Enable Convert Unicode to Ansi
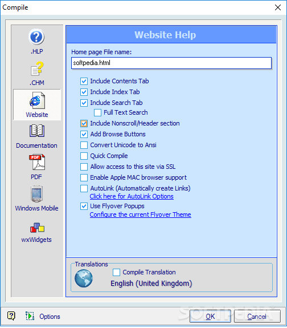The height and width of the screenshot is (328, 287). (x=84, y=145)
